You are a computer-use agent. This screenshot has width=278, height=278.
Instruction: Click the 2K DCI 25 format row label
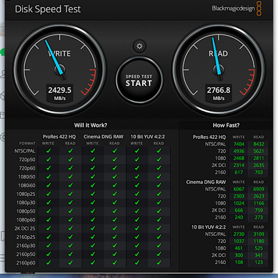pos(25,228)
